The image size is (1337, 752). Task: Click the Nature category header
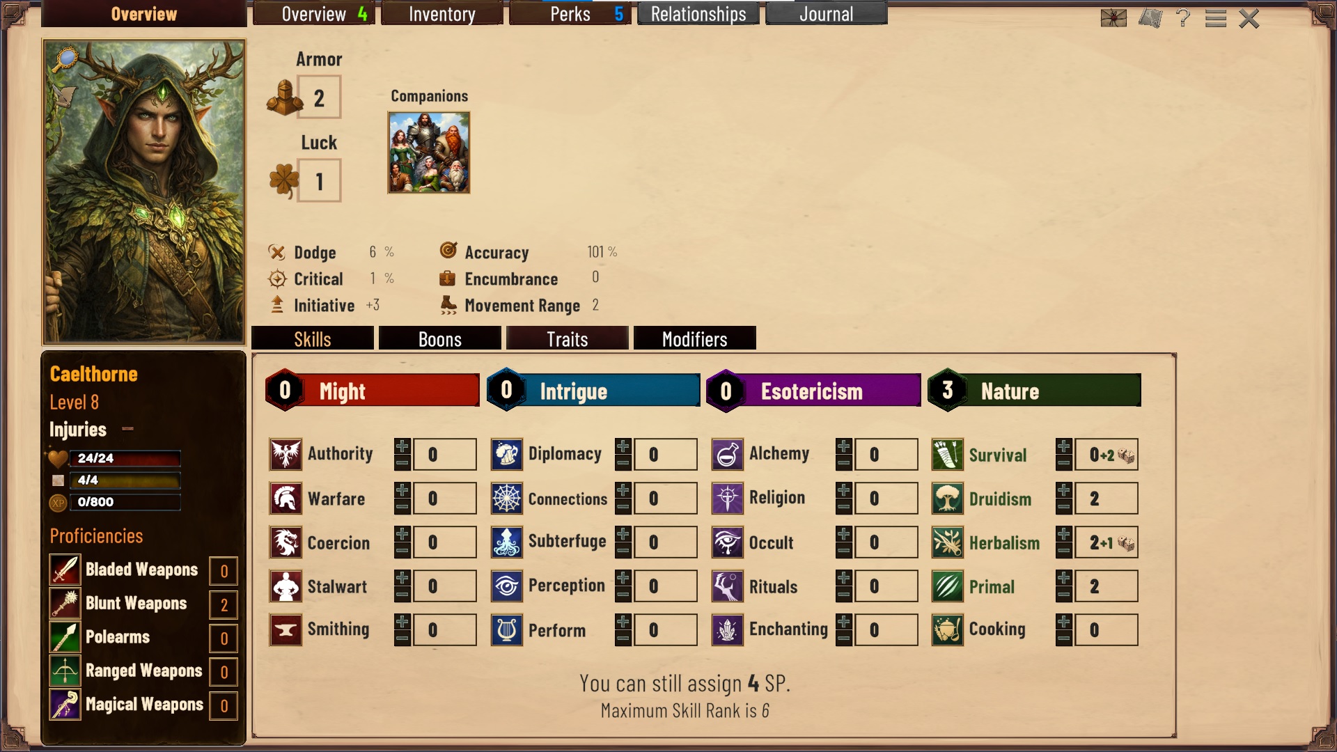1034,391
